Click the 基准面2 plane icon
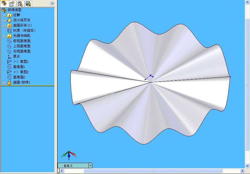This screenshot has height=174, width=250. click(9, 77)
